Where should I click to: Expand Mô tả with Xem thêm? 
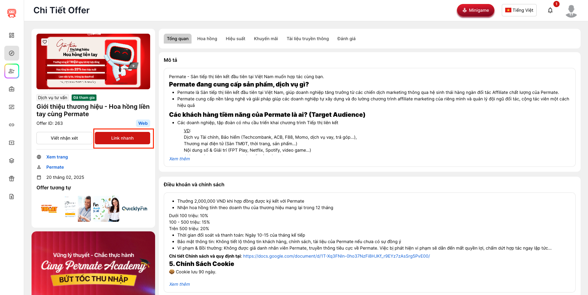pyautogui.click(x=180, y=159)
